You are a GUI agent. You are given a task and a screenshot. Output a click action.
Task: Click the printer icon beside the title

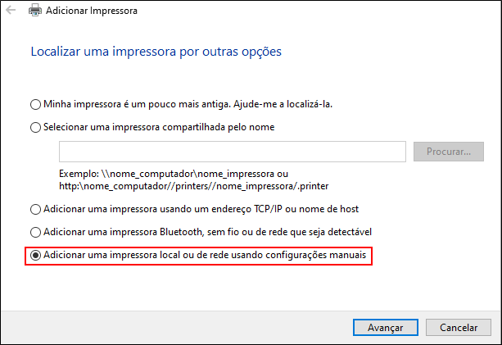[x=34, y=11]
